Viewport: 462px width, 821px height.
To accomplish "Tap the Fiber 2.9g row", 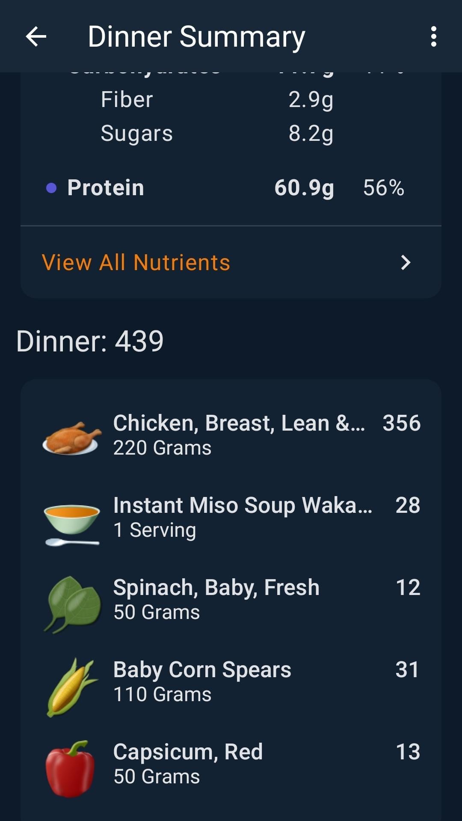I will coord(216,100).
